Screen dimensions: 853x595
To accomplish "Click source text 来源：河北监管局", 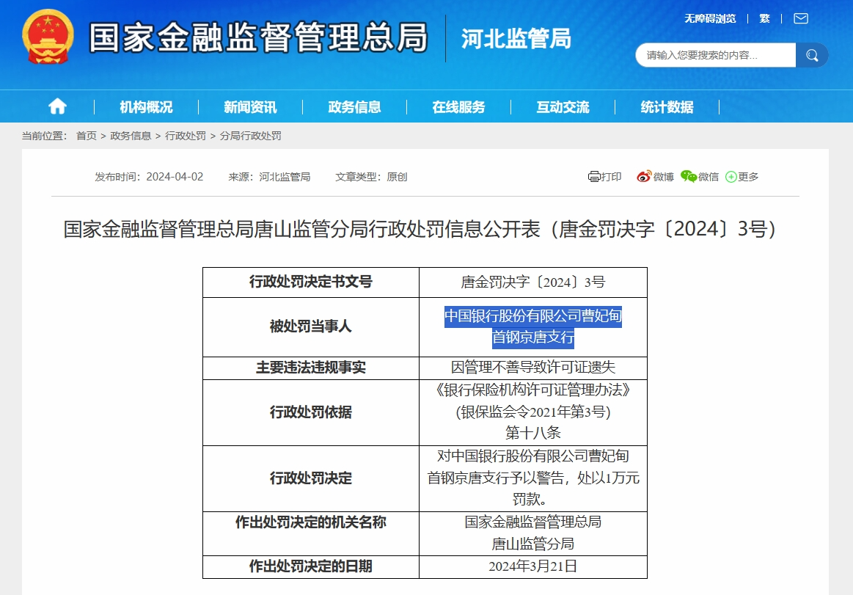I will click(269, 176).
